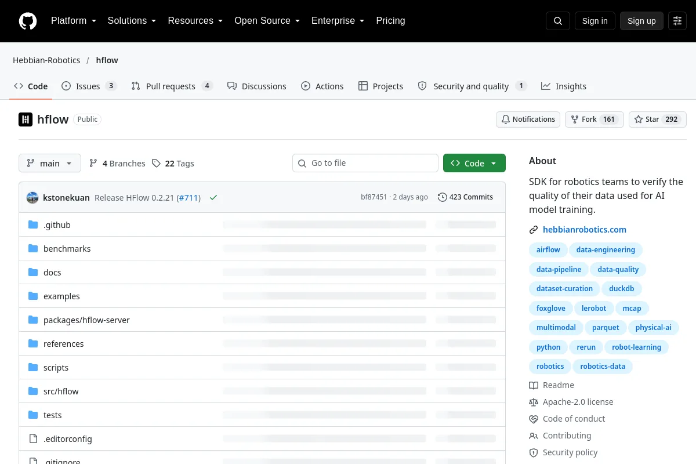This screenshot has width=696, height=464.
Task: Click the Sign in button
Action: (595, 21)
